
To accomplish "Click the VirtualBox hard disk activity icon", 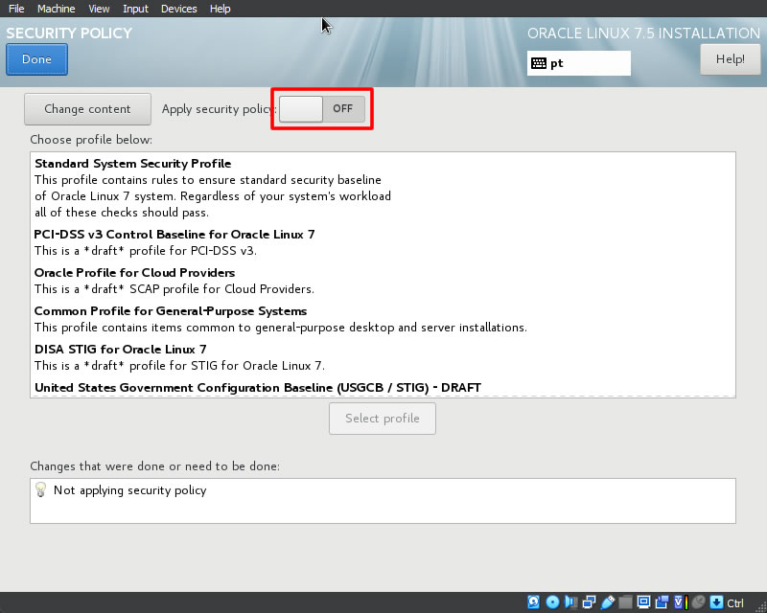I will (534, 602).
